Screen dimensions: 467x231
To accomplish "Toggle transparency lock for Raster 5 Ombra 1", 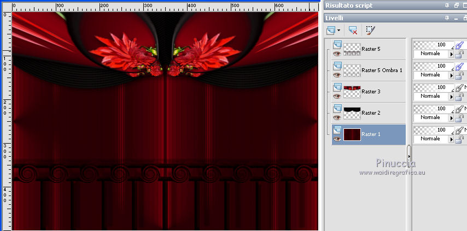I will [x=459, y=75].
